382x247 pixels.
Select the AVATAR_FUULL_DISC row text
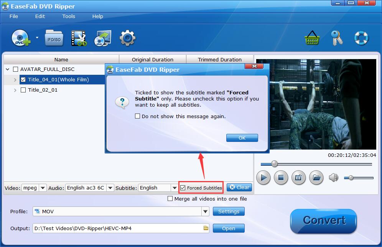[x=47, y=69]
